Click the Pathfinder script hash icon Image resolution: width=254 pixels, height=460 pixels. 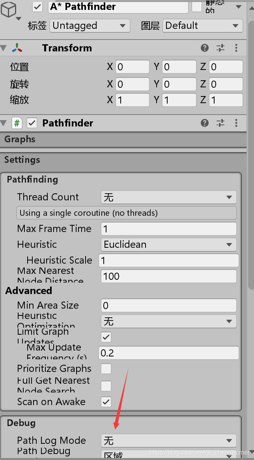[17, 123]
